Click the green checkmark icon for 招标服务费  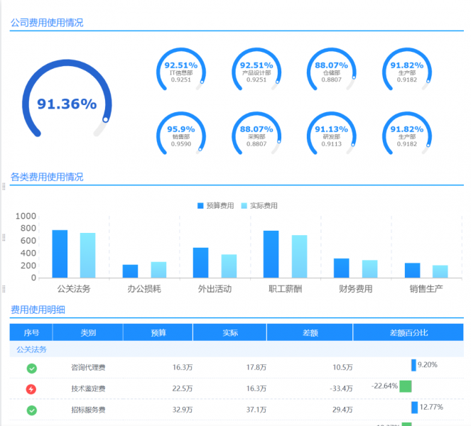pyautogui.click(x=31, y=410)
